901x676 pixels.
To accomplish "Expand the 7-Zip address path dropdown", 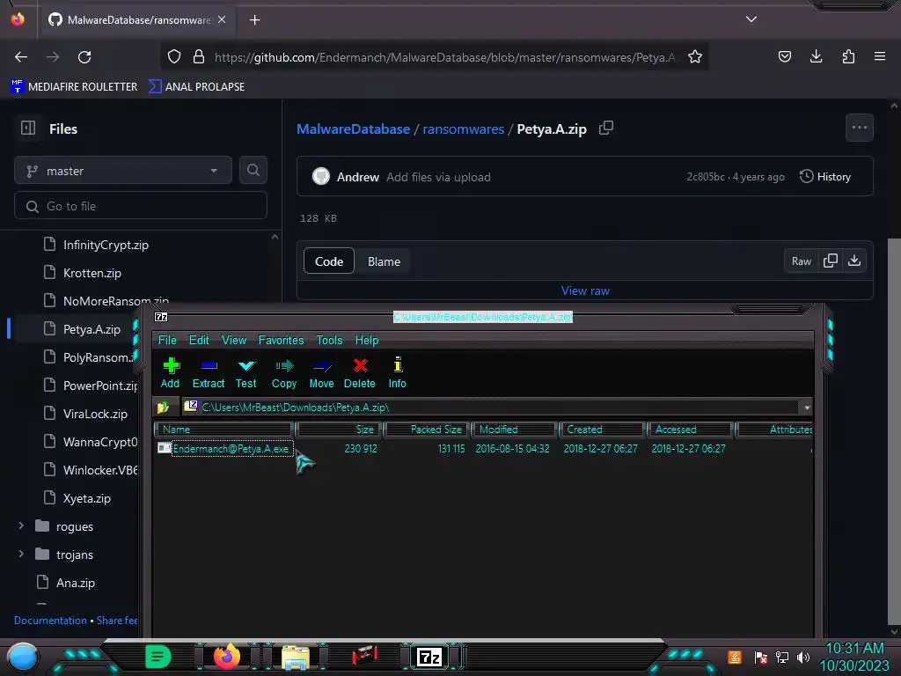I will (x=807, y=408).
